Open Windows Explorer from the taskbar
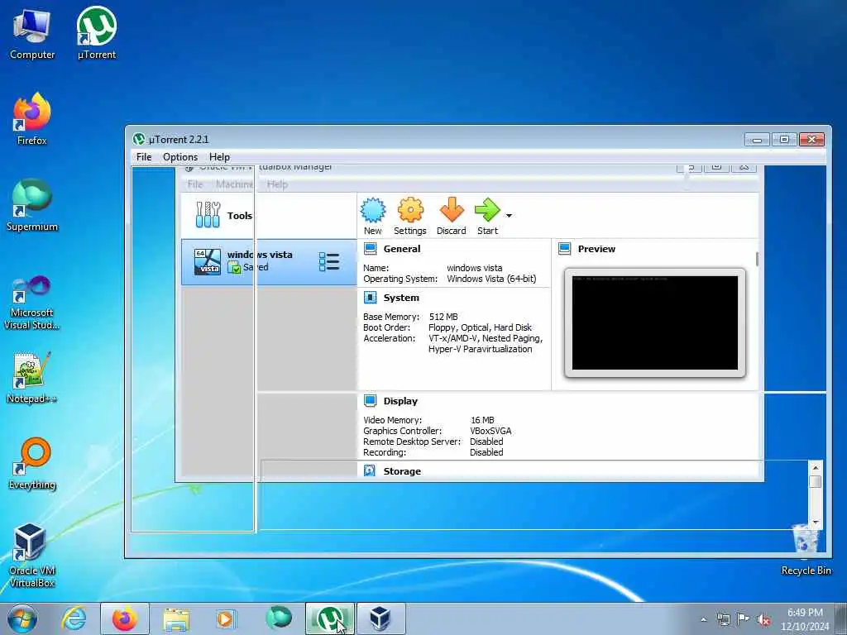 176,618
